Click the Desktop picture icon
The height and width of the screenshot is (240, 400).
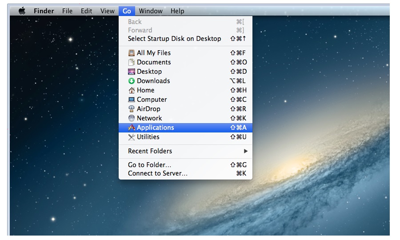click(x=132, y=72)
